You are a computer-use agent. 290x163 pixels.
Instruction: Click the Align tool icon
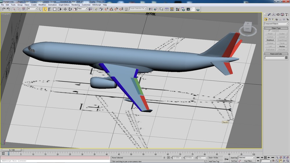pyautogui.click(x=155, y=9)
